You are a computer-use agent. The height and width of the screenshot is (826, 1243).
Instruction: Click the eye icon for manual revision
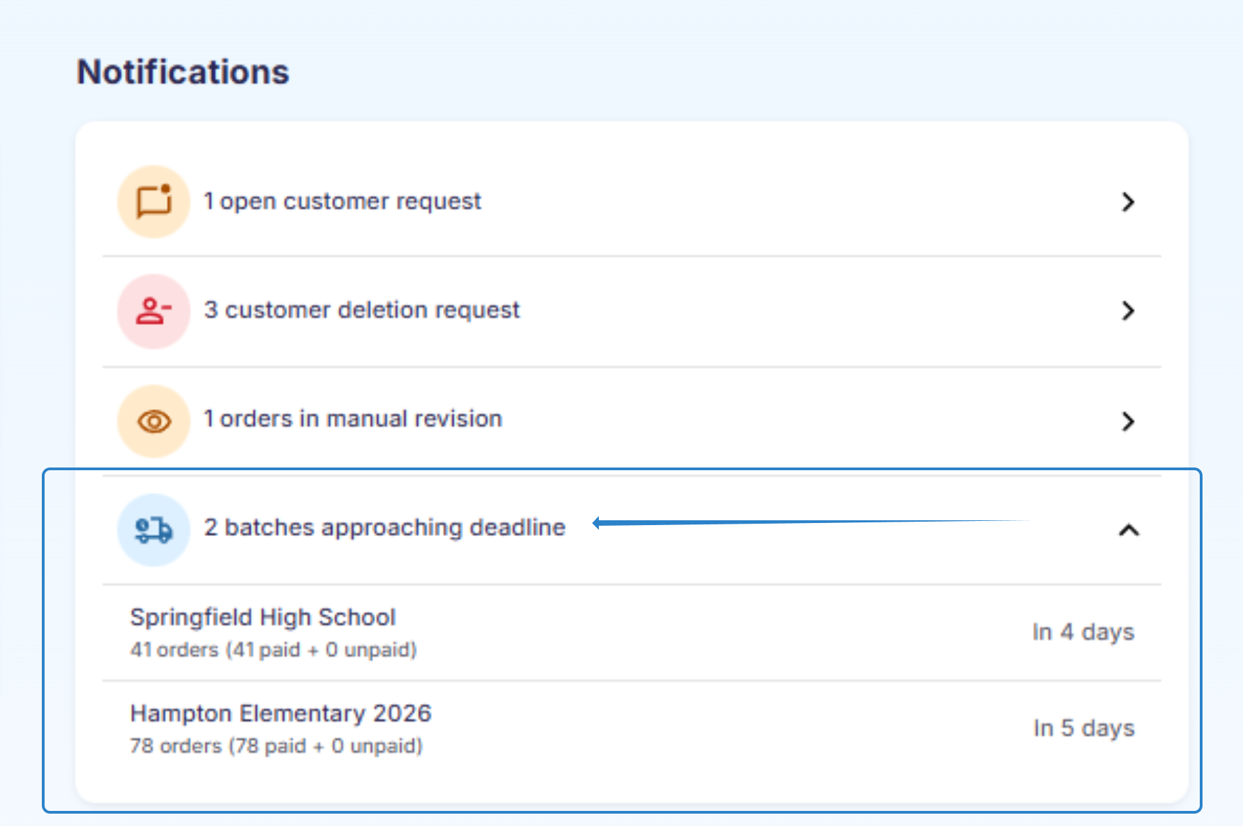click(x=154, y=421)
